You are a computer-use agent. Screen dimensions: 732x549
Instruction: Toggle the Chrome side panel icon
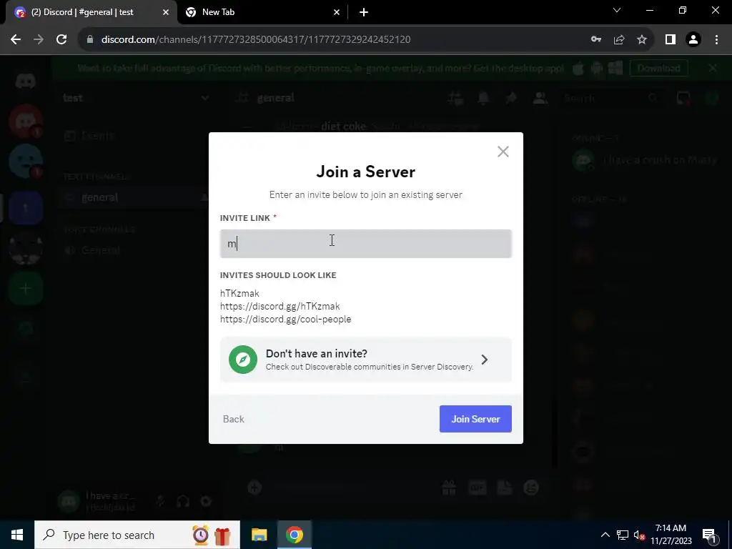point(671,39)
